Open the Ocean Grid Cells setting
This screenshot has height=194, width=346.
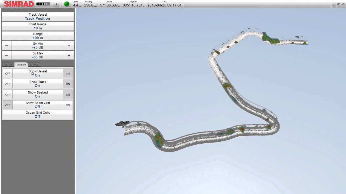point(38,115)
